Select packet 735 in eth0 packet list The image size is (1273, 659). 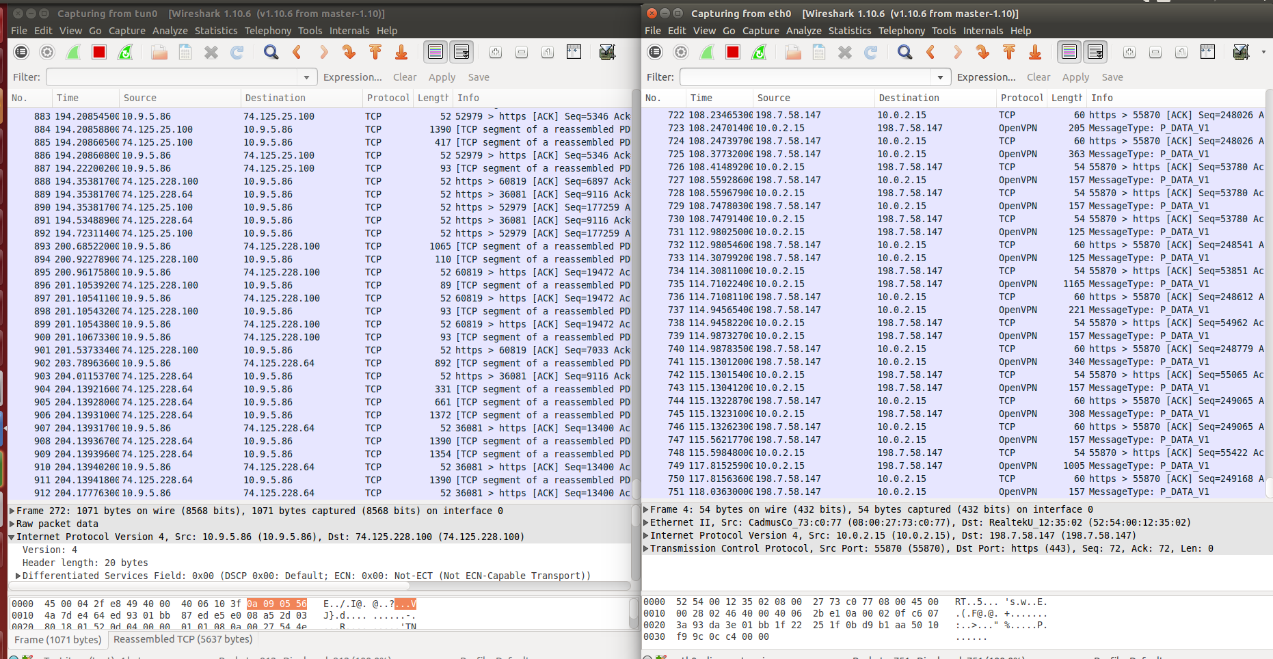(954, 284)
